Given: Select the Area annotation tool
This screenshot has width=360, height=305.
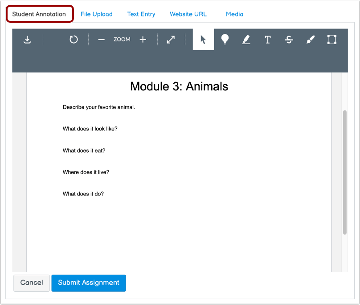Looking at the screenshot, I should coord(331,39).
